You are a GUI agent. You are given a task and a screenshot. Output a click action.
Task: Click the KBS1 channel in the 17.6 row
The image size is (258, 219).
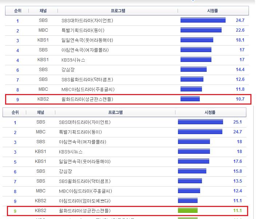click(x=40, y=161)
